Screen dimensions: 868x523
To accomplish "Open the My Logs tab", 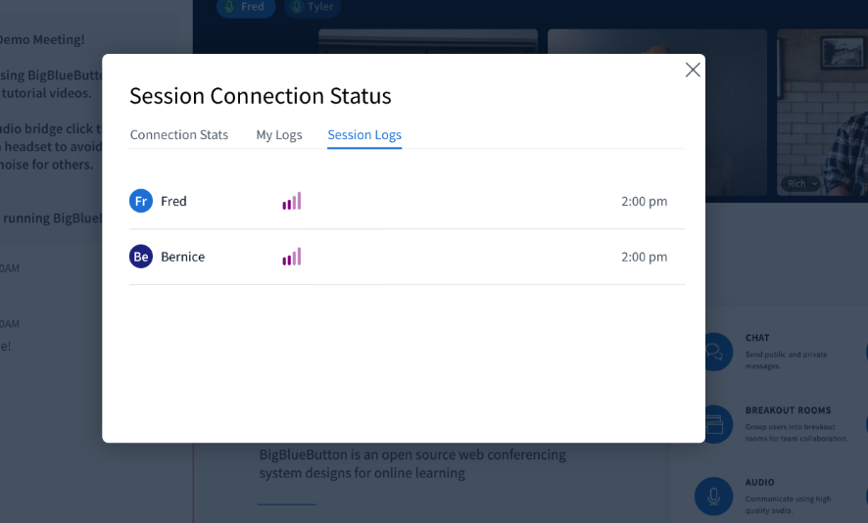I will (x=279, y=135).
